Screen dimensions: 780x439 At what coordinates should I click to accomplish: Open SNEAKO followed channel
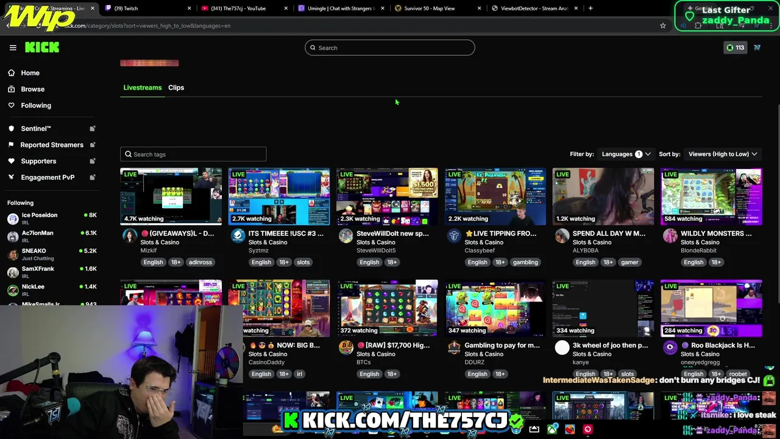point(52,254)
